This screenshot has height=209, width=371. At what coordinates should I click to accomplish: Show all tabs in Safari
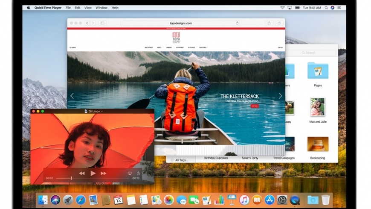tap(279, 23)
